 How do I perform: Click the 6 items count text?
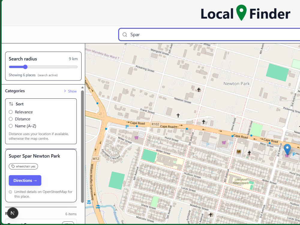(x=71, y=214)
